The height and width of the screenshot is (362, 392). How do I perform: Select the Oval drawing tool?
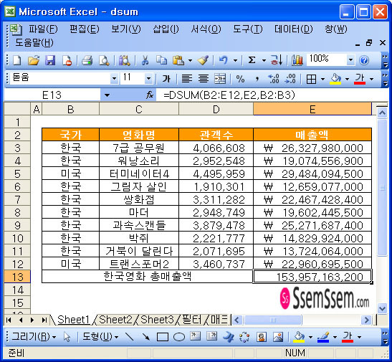[x=178, y=337]
